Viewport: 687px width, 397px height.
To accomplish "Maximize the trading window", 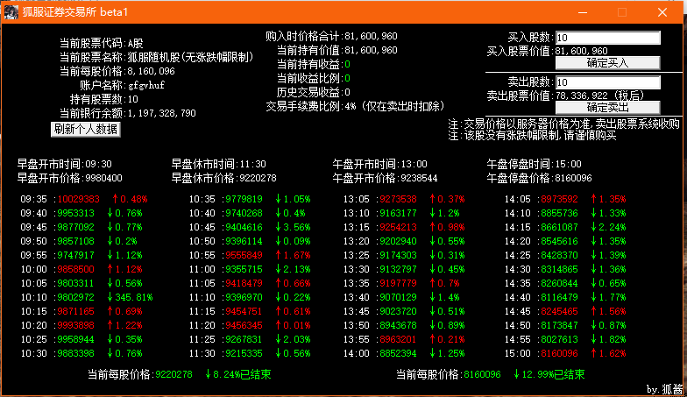I will tap(622, 12).
